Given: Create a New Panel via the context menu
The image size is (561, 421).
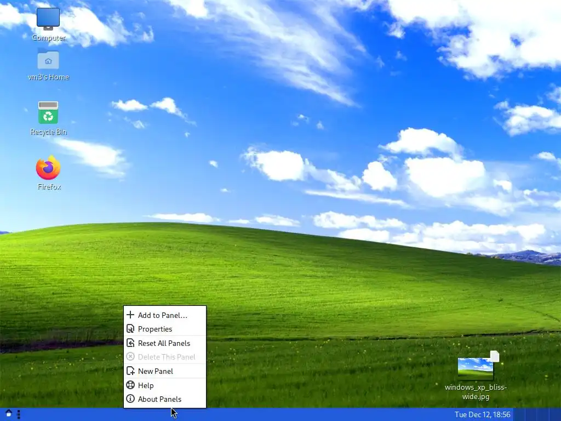Looking at the screenshot, I should click(165, 371).
